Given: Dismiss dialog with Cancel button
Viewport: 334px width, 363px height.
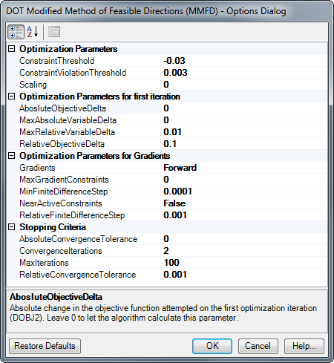Looking at the screenshot, I should click(258, 346).
